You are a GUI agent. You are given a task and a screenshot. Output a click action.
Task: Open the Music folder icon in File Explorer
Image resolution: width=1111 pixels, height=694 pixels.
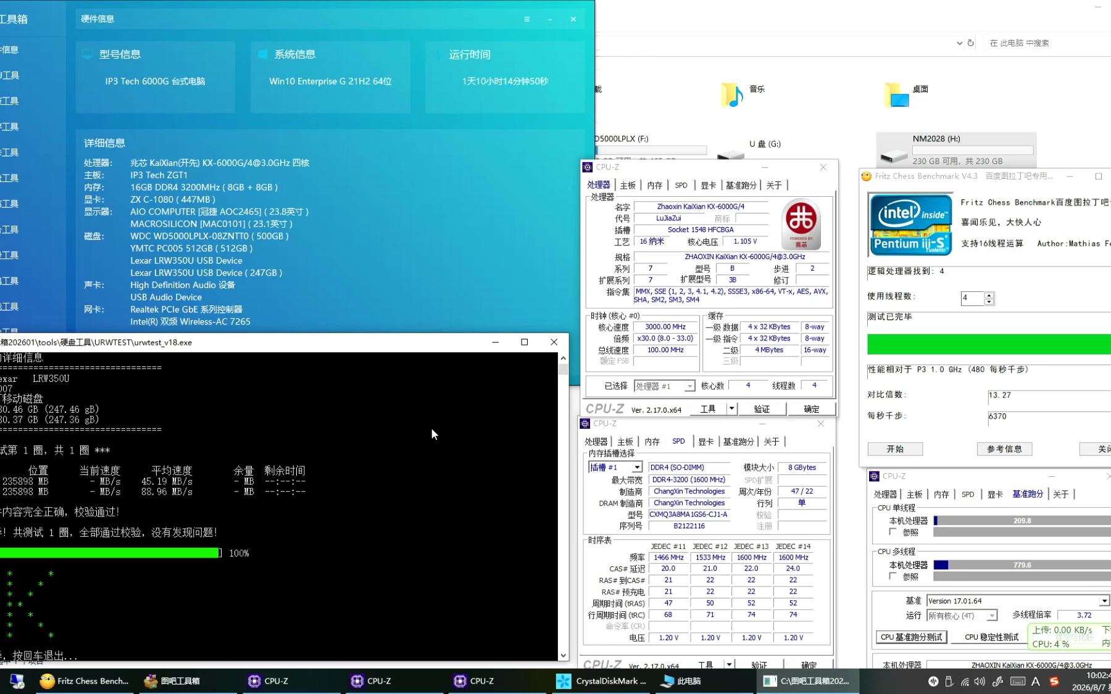pos(731,95)
